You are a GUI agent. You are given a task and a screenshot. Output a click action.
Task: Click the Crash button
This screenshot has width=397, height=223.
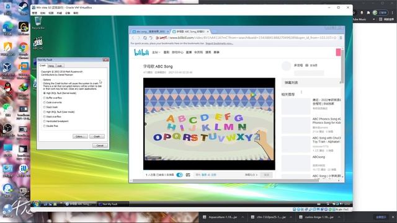point(97,136)
